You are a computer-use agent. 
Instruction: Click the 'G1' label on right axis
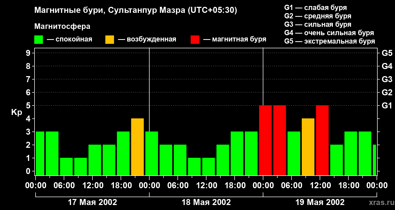click(x=387, y=106)
